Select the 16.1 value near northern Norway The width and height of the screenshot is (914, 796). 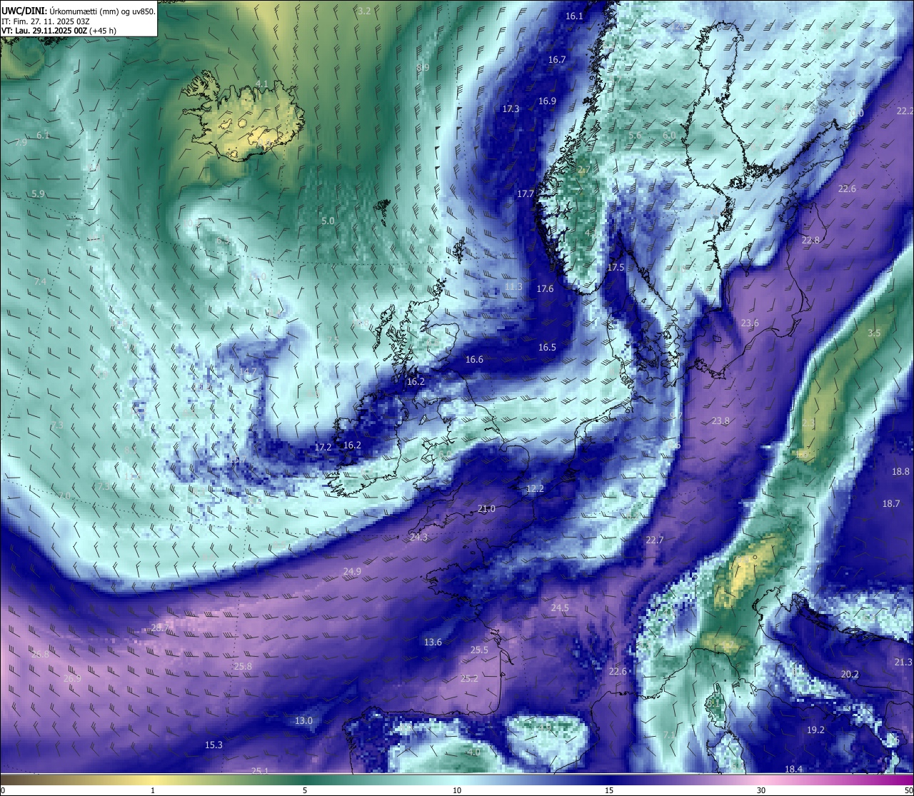pyautogui.click(x=574, y=16)
